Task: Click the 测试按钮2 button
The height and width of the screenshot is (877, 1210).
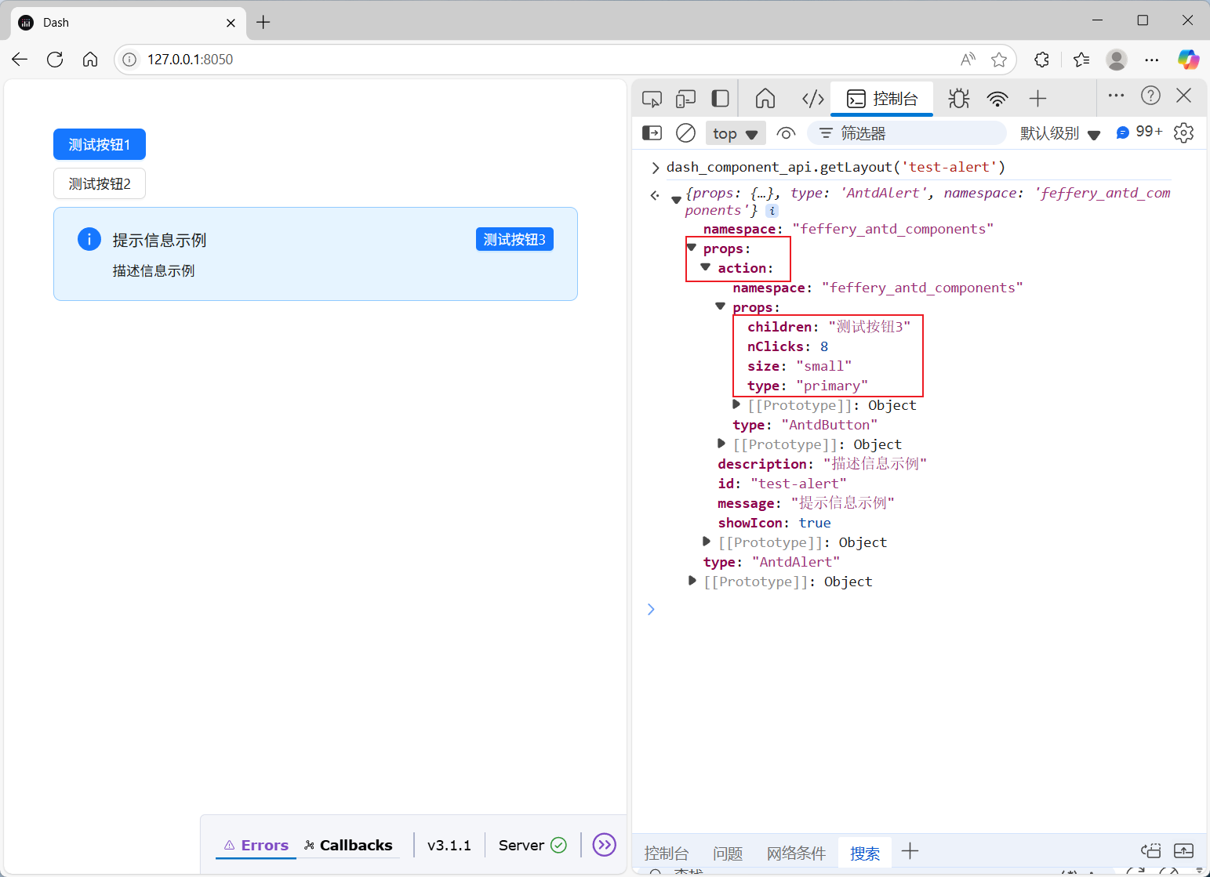Action: click(x=100, y=183)
